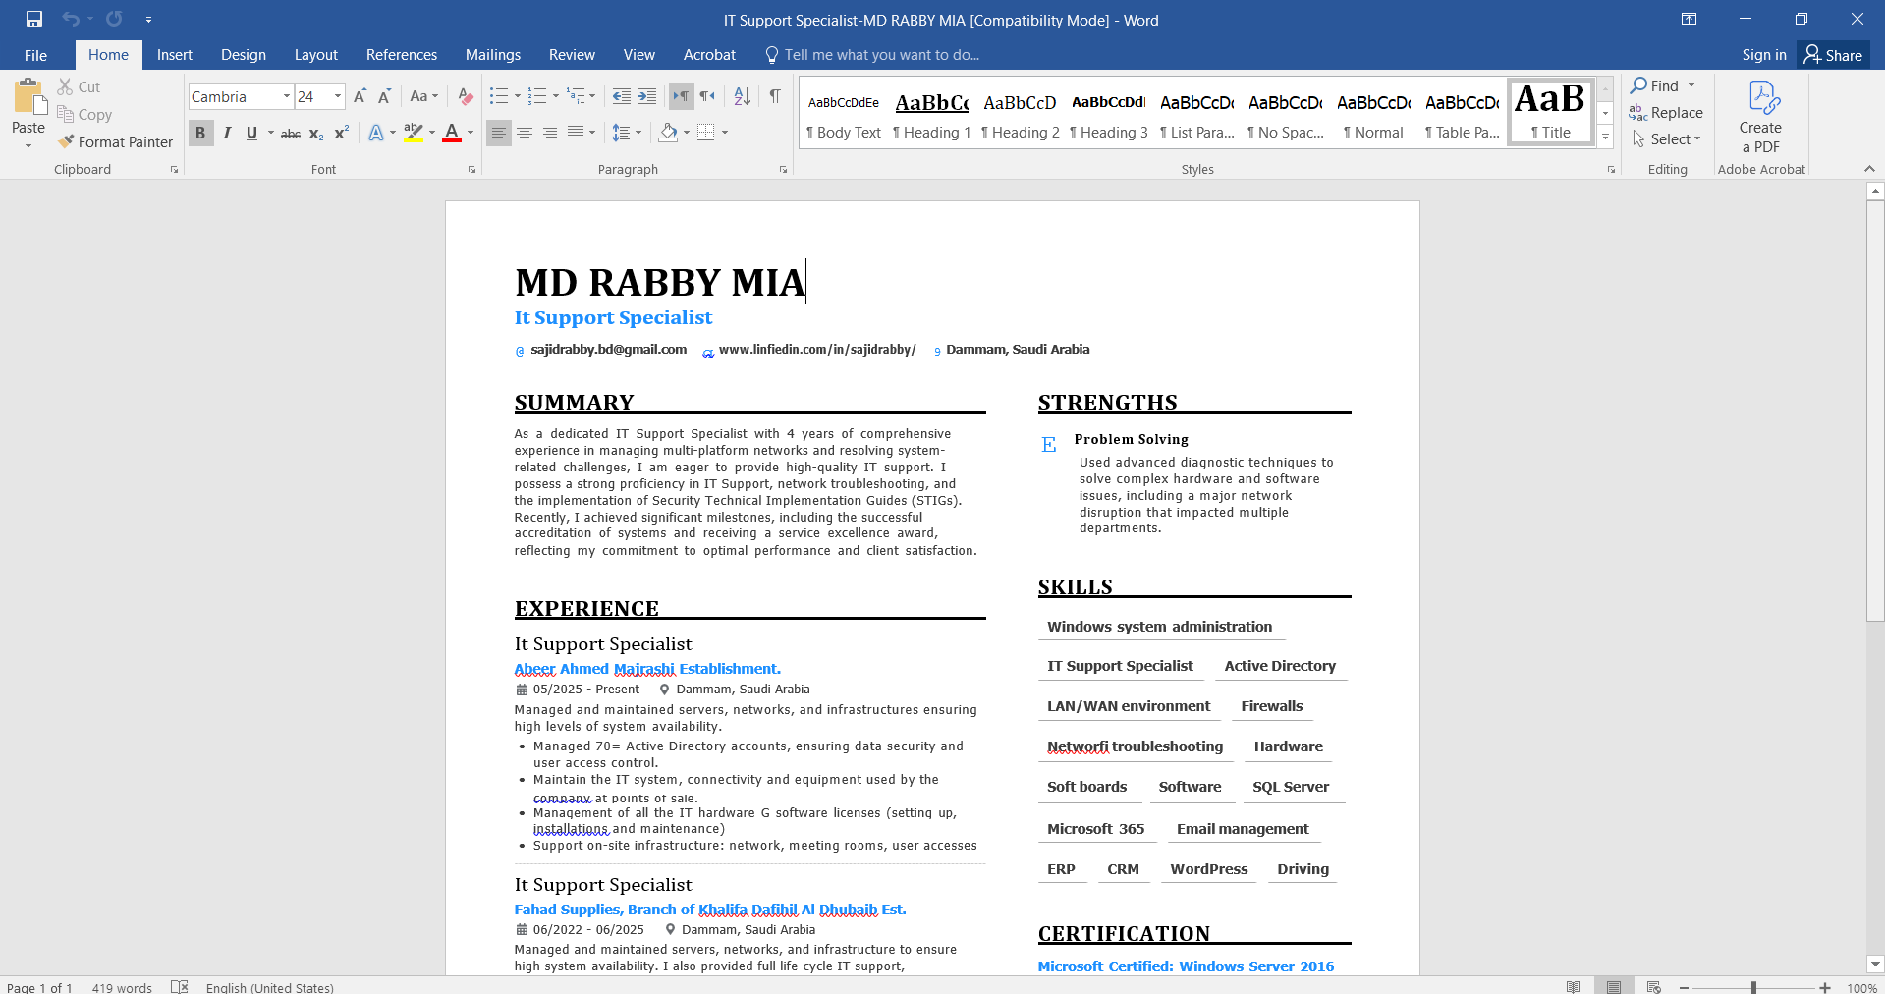Open the Cambria font name dropdown
The image size is (1885, 994).
point(286,96)
